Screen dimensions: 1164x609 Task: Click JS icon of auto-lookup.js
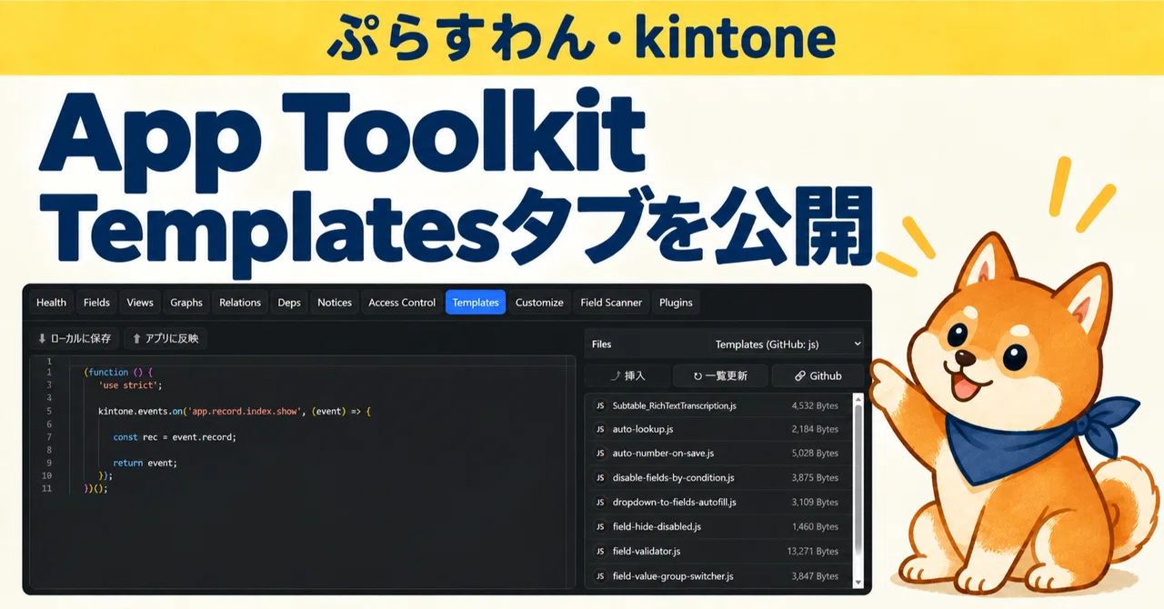(600, 429)
